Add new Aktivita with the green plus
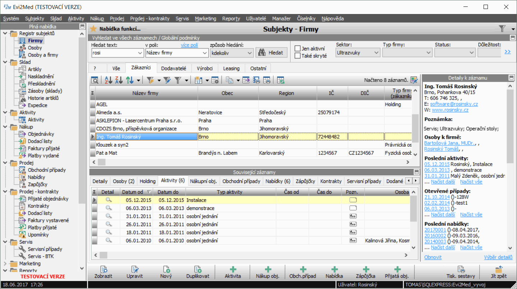The width and height of the screenshot is (517, 289). pyautogui.click(x=233, y=272)
